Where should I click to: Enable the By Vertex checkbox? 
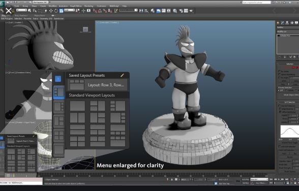280,71
